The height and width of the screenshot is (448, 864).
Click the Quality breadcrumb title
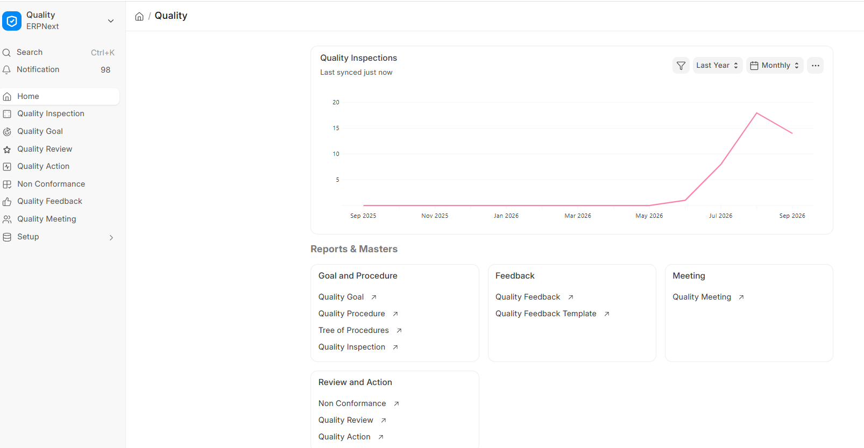[171, 16]
